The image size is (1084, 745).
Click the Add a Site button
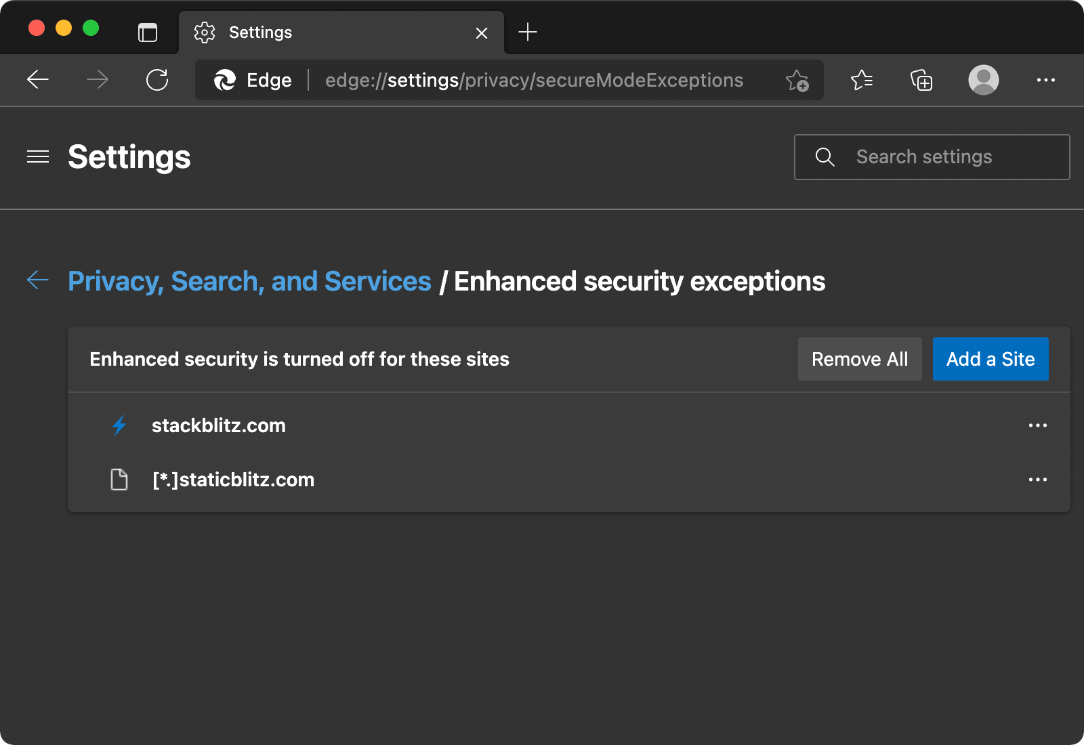(x=990, y=359)
